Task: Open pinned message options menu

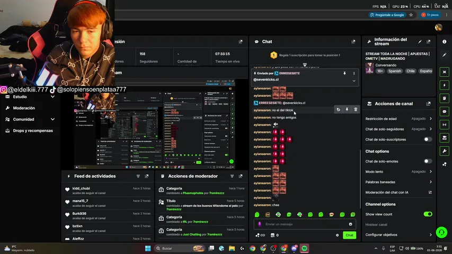Action: [x=354, y=74]
